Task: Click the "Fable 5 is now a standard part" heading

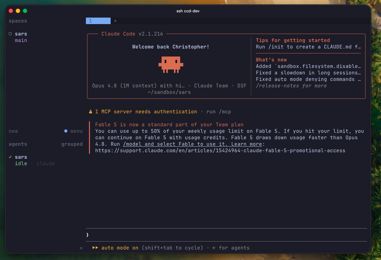Action: (x=169, y=125)
